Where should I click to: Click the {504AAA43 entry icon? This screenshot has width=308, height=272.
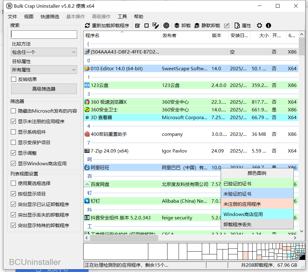tap(87, 52)
